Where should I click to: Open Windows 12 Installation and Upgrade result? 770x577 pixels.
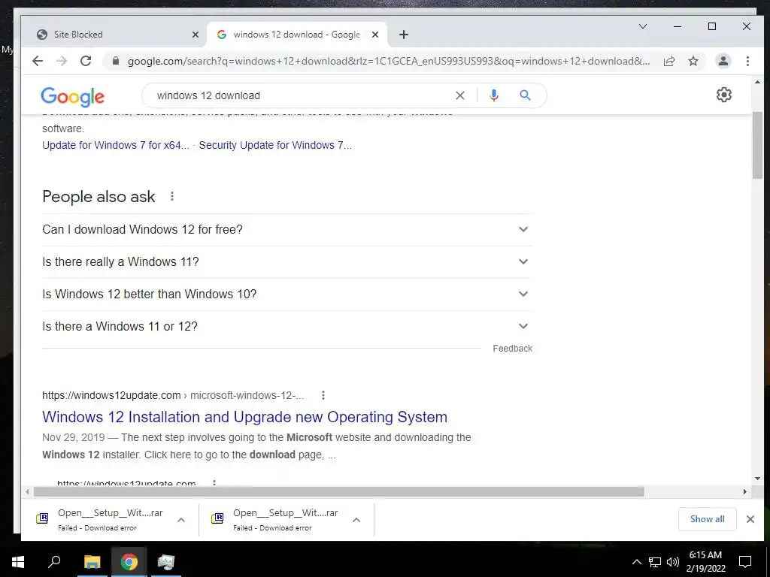point(244,417)
